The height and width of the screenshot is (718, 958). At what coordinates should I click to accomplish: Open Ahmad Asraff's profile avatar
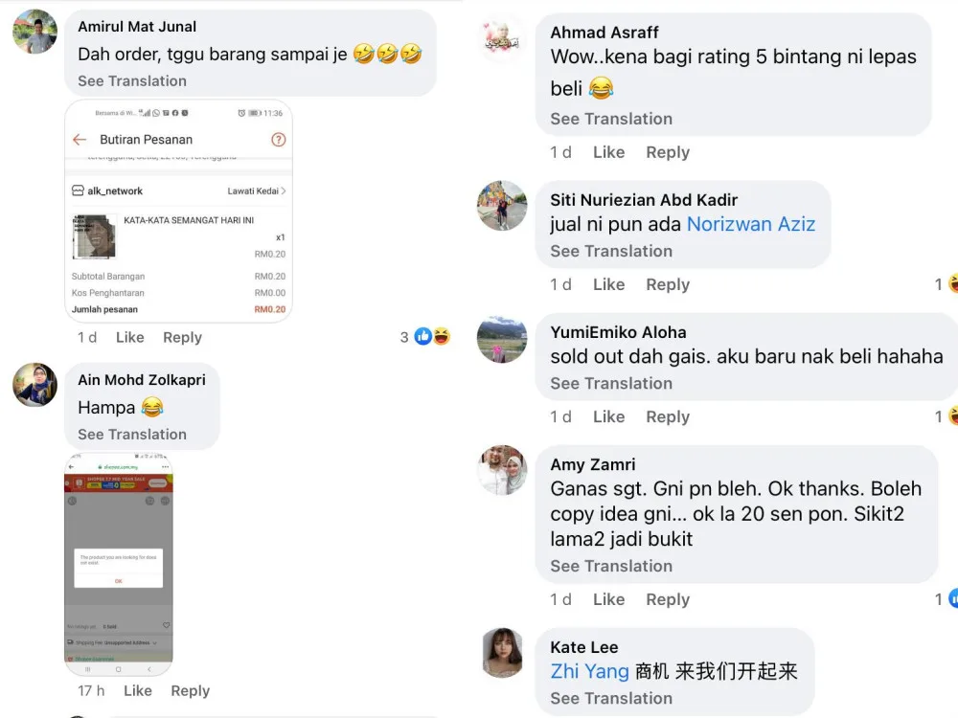[502, 38]
